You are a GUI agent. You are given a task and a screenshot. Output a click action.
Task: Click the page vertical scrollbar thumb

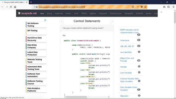click(x=175, y=17)
